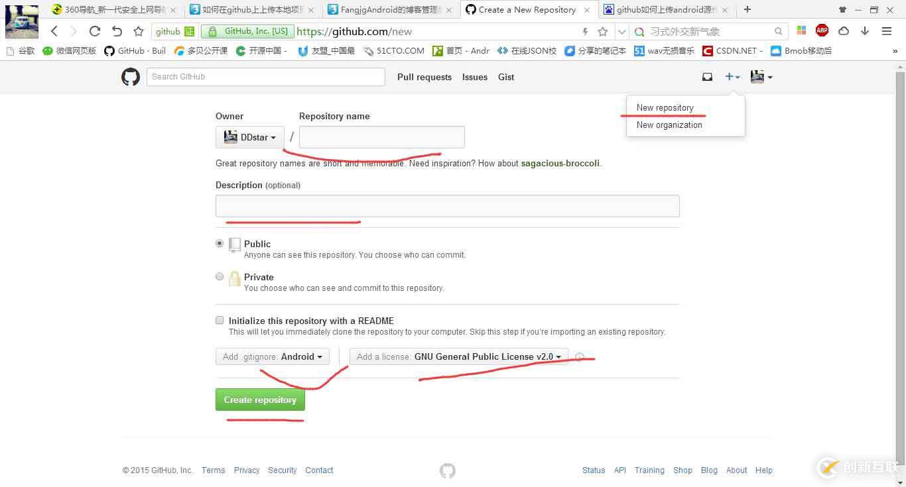Click the github.com/new address bar URL

click(354, 31)
